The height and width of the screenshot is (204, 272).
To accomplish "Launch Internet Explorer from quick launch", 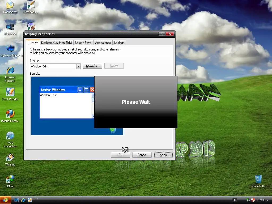I will [x=23, y=200].
